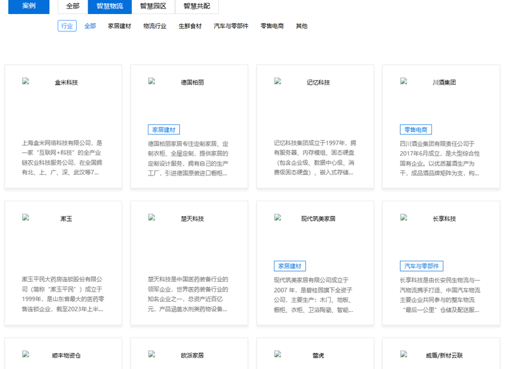Viewport: 512px width, 369px height.
Task: Click the 楚天科技 logo image
Action: coord(189,218)
